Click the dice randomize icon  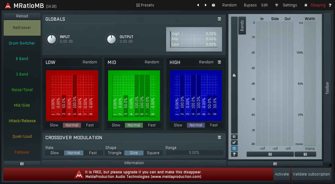(213, 5)
